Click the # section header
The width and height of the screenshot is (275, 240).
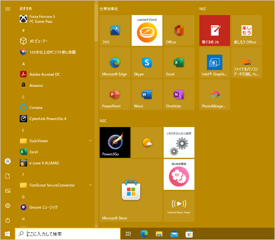click(x=23, y=30)
